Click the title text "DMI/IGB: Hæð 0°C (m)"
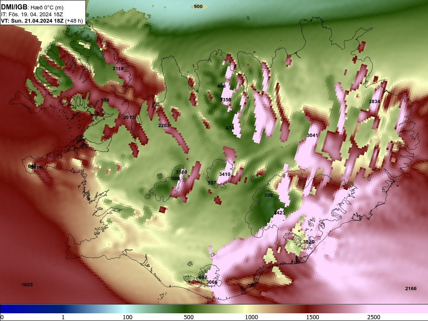 32,7
